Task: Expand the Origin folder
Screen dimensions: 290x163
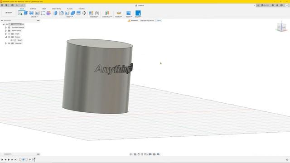Action: tap(6, 34)
